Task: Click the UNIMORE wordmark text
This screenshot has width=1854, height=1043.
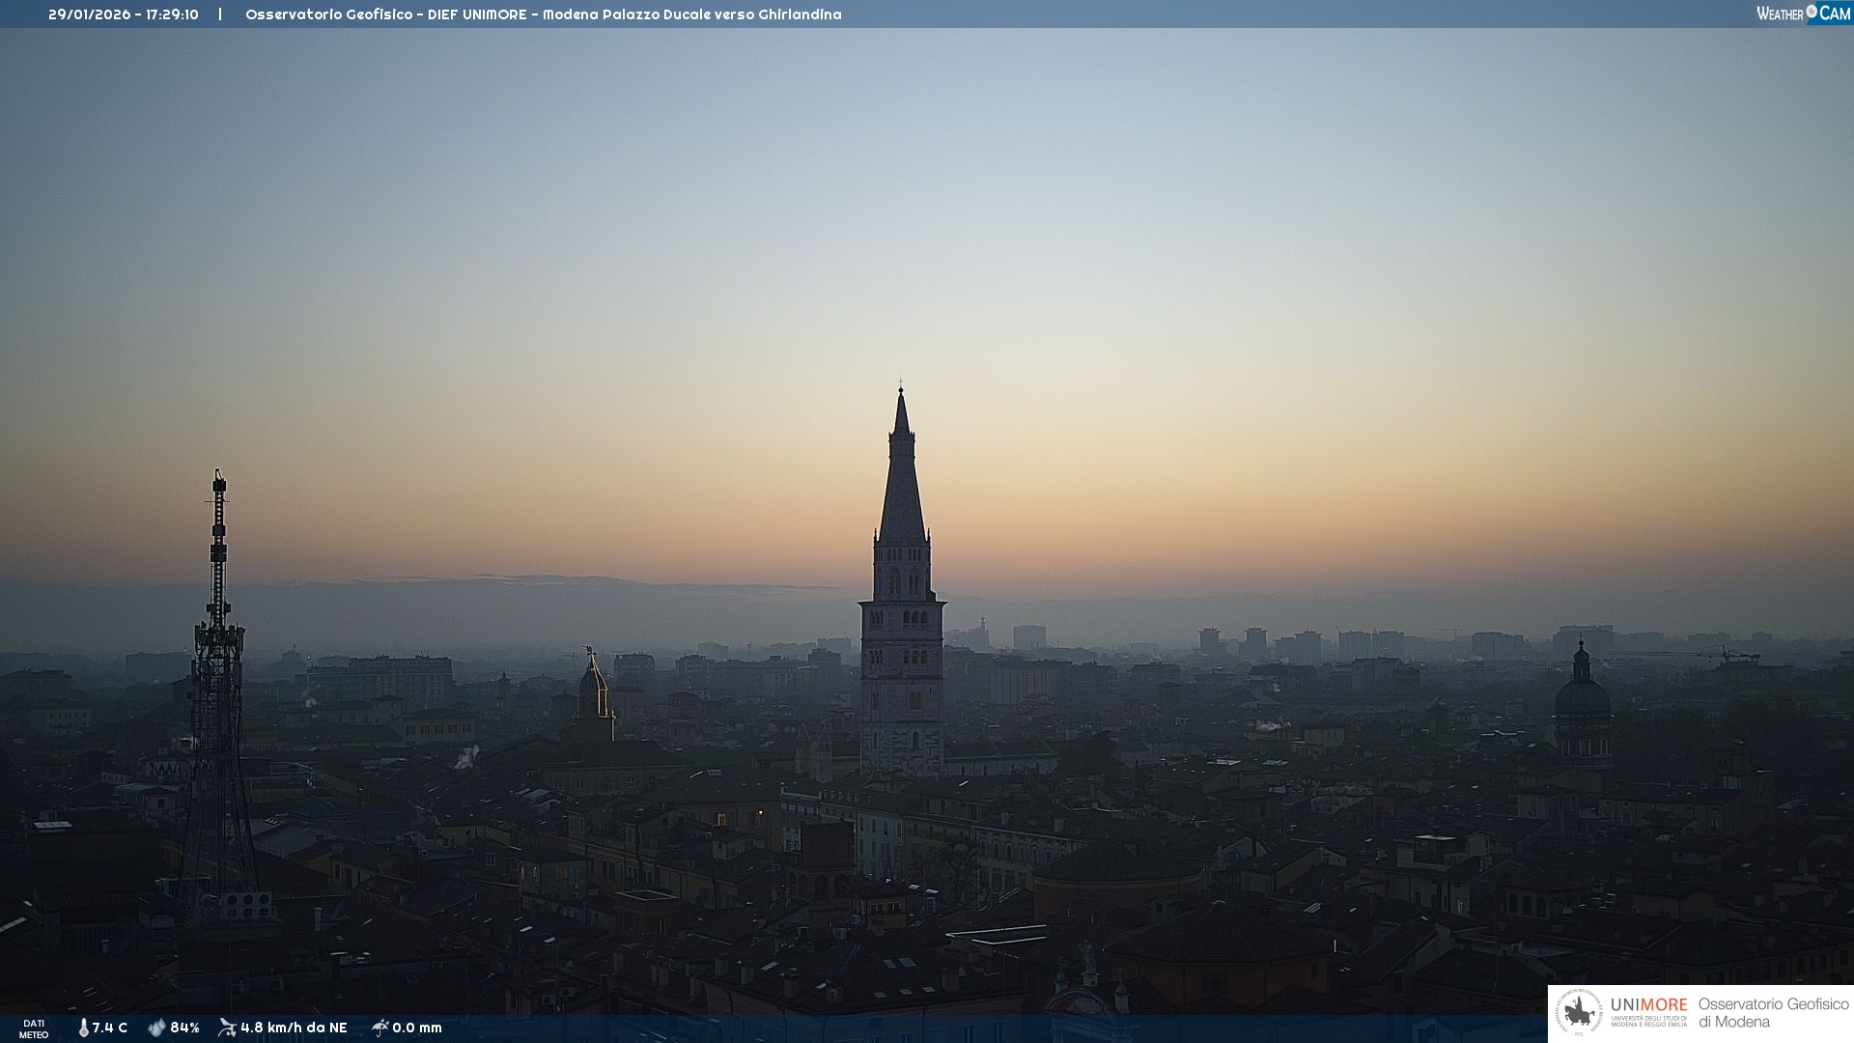Action: tap(1648, 1004)
